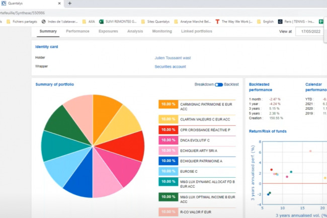Close the Quantalys browser tab
The image size is (327, 218).
point(59,4)
